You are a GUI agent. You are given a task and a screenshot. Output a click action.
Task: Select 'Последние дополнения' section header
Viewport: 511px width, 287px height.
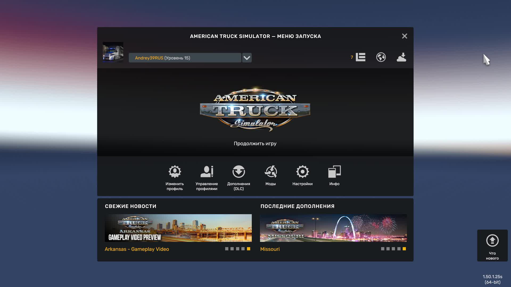pyautogui.click(x=297, y=206)
